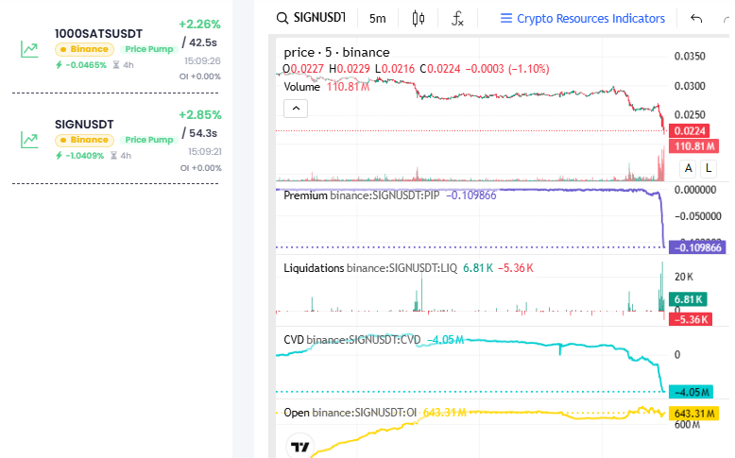Click Binance badge under SIGNUSDT
Image resolution: width=735 pixels, height=458 pixels.
pyautogui.click(x=84, y=140)
